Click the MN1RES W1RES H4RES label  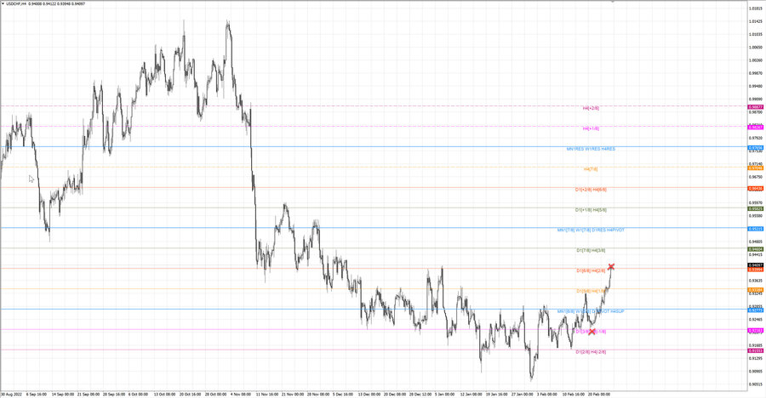[x=591, y=149]
